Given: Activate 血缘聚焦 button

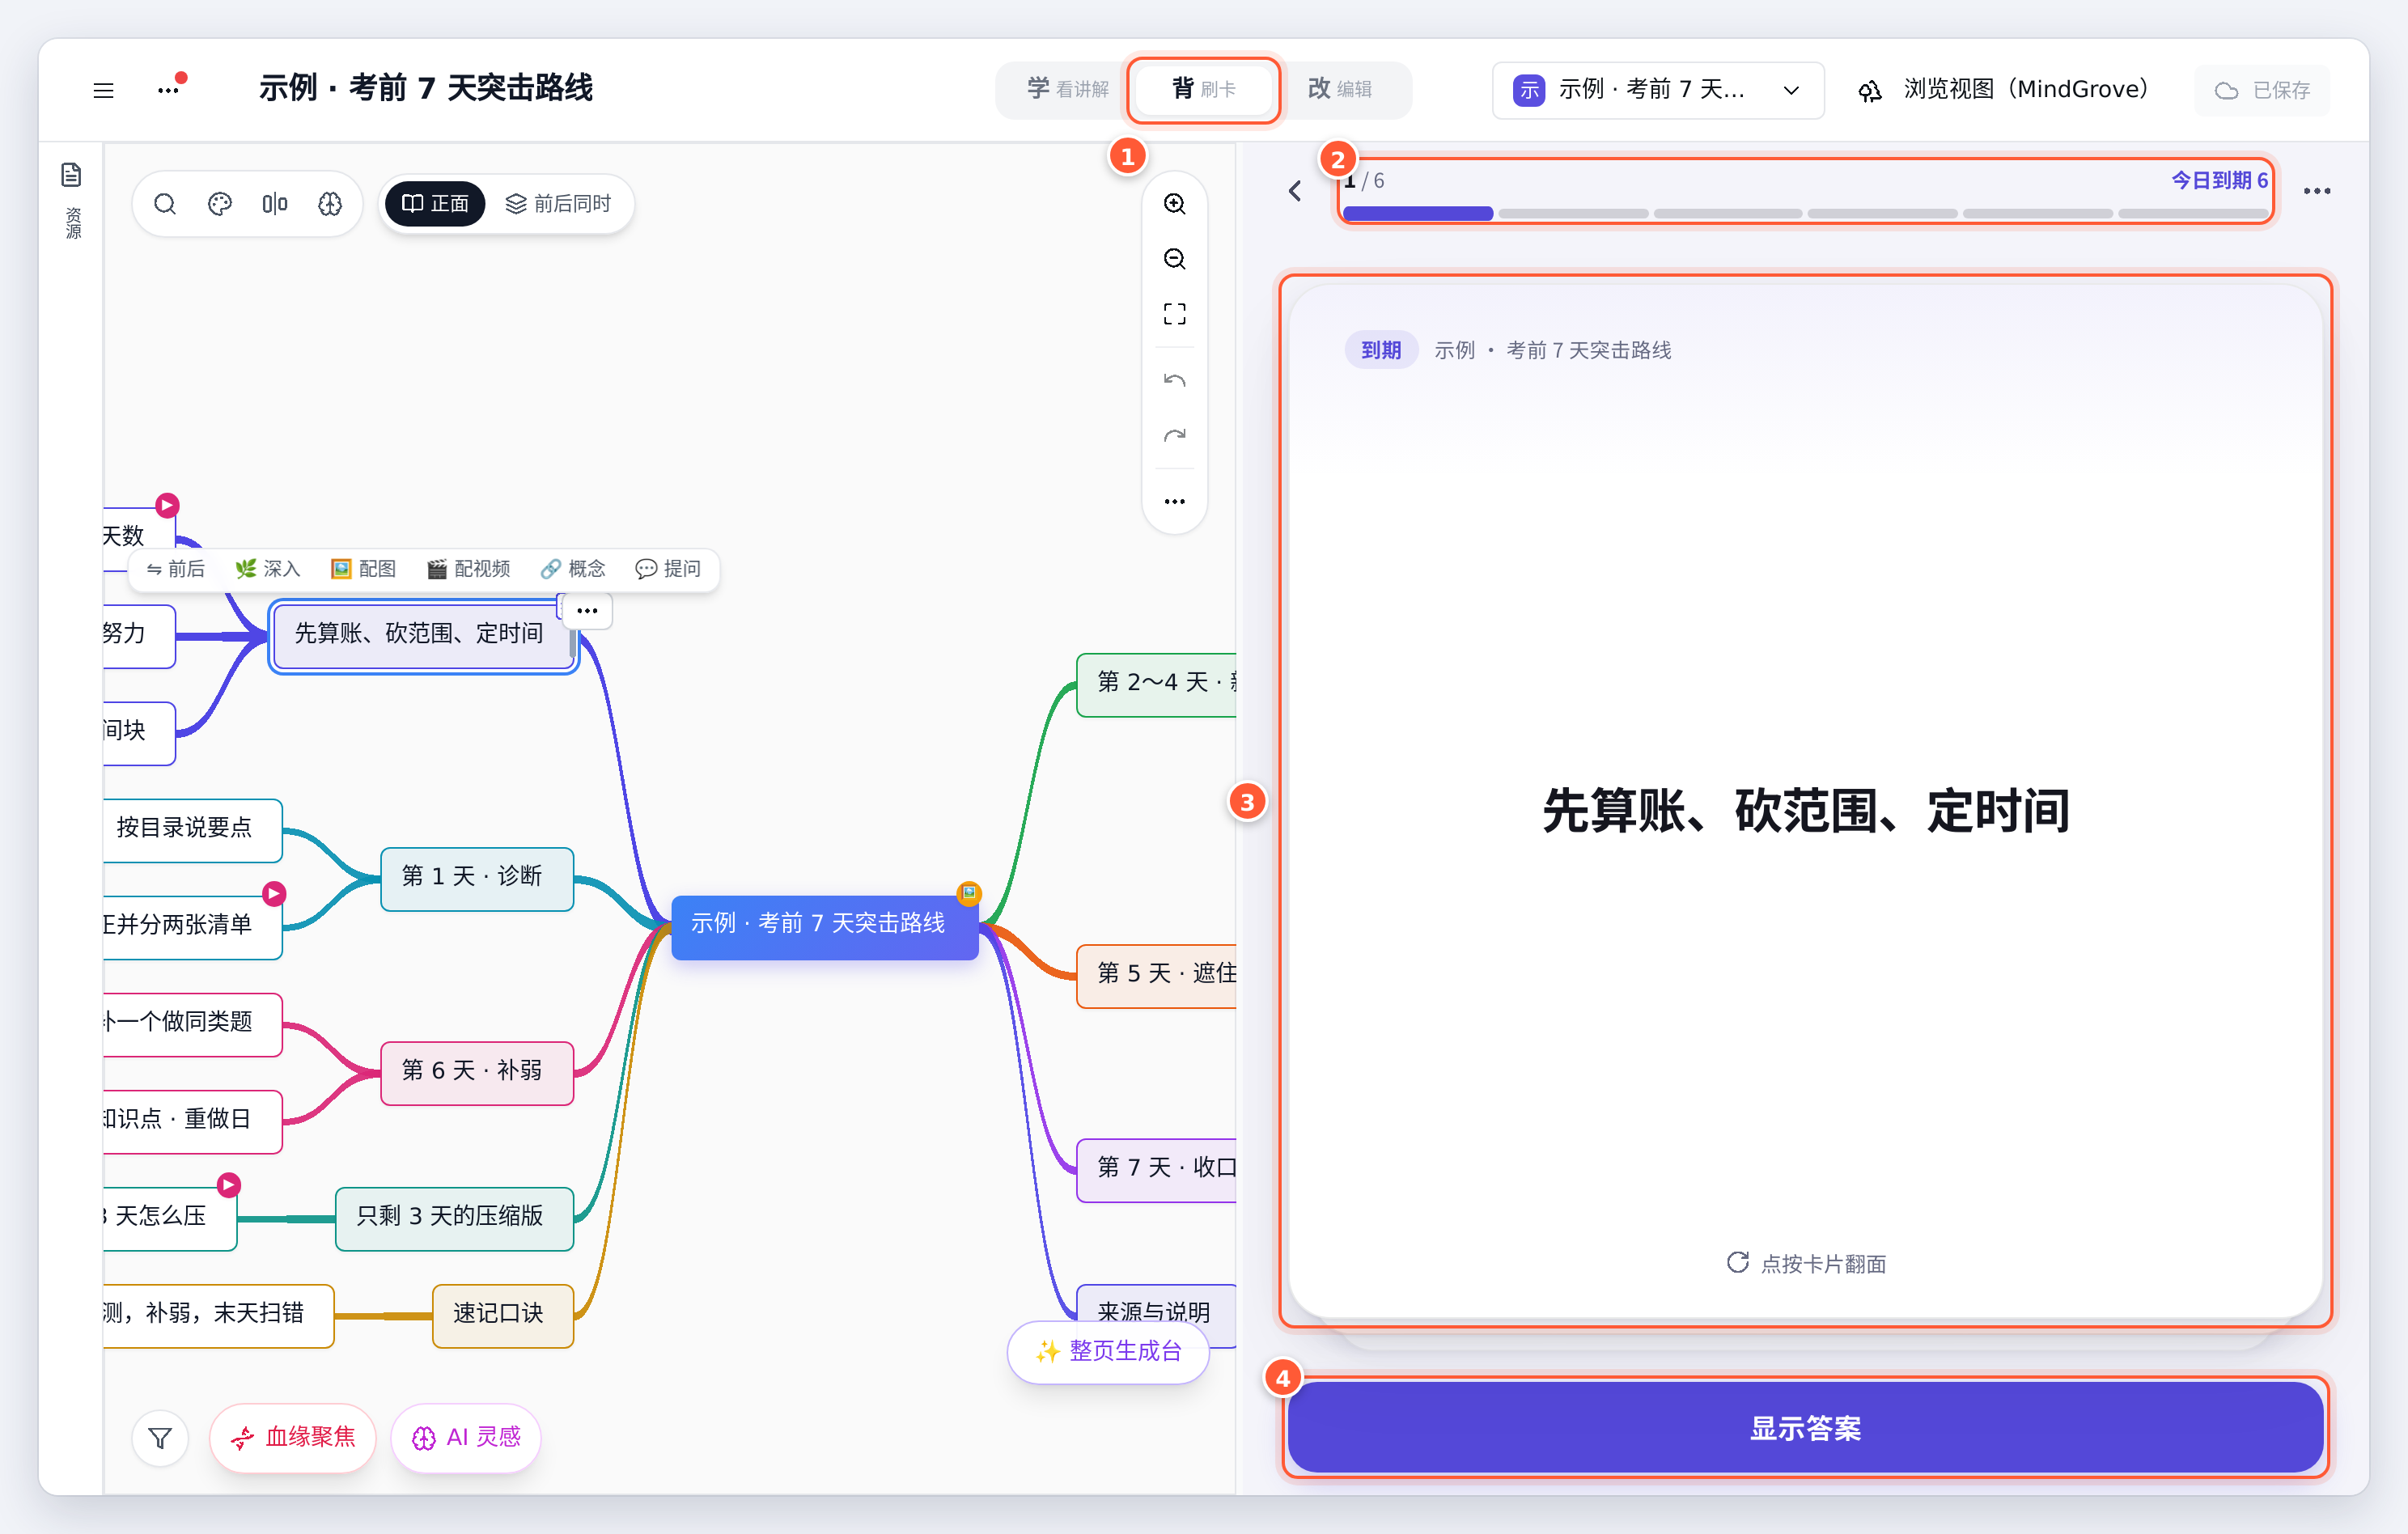Looking at the screenshot, I should (293, 1438).
